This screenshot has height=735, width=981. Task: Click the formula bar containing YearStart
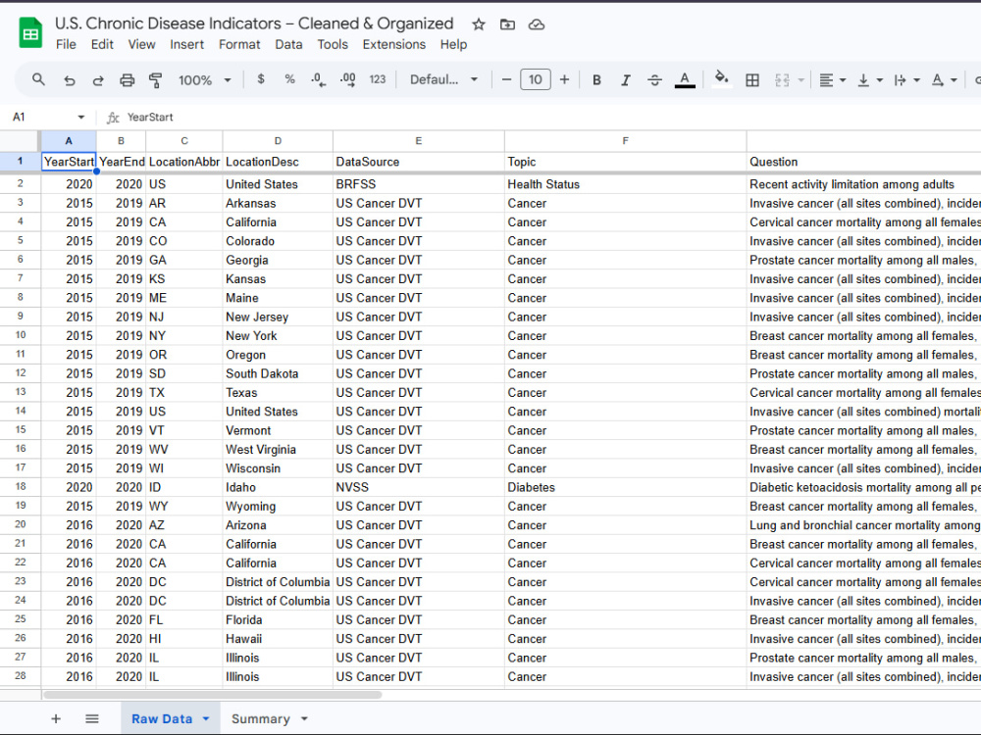pos(550,117)
